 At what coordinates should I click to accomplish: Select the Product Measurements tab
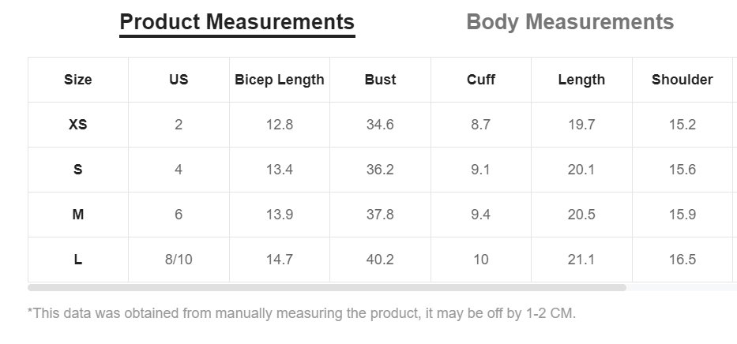tap(237, 22)
